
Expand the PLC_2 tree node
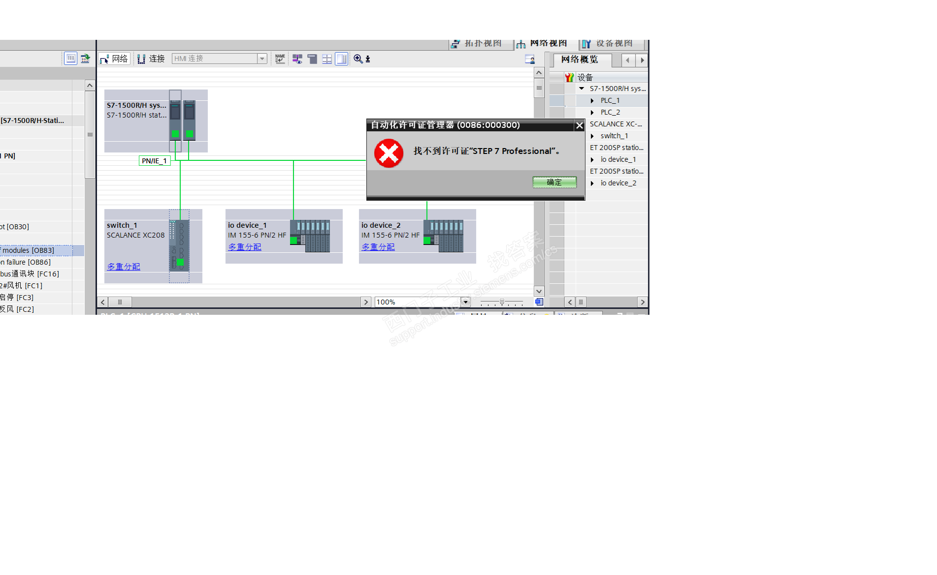click(x=592, y=113)
